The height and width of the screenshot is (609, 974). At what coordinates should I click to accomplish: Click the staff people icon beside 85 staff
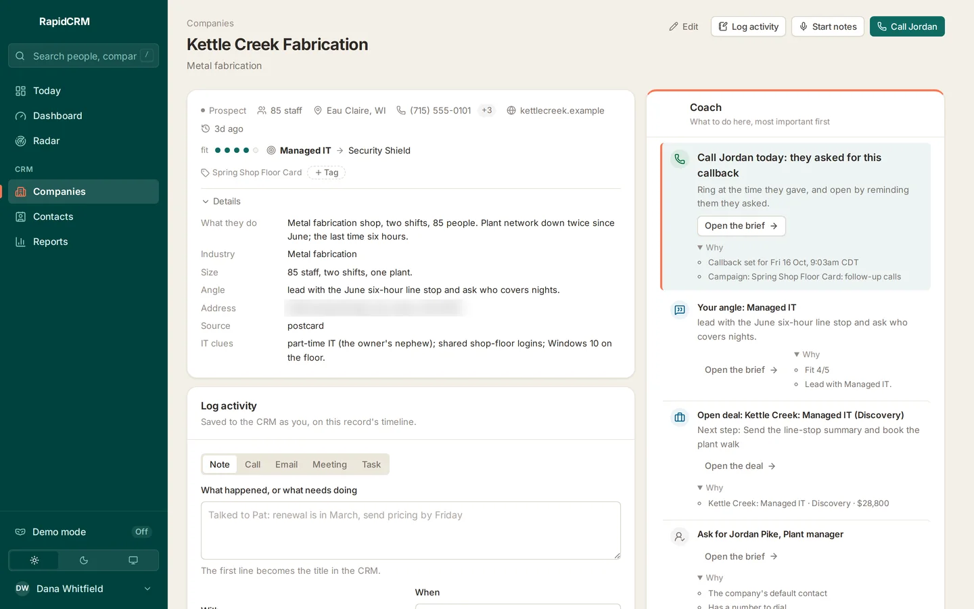coord(262,110)
